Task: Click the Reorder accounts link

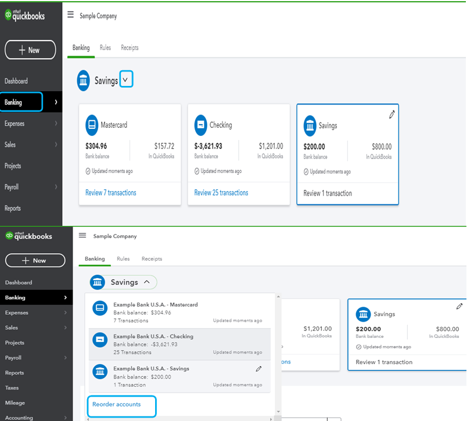Action: [x=116, y=404]
